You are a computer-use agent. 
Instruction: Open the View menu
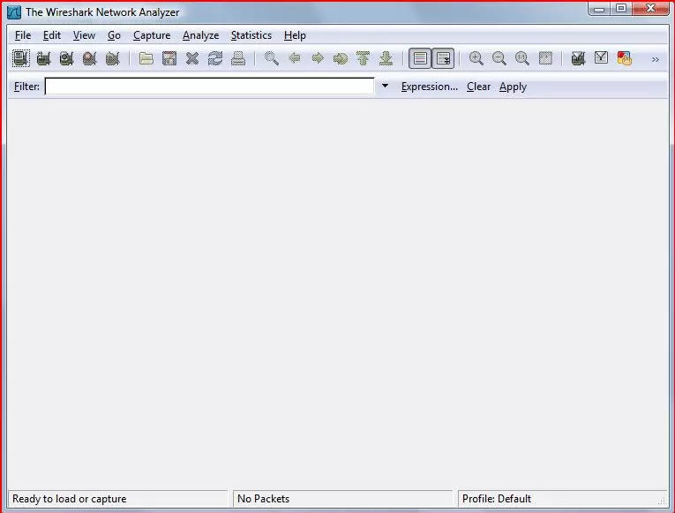point(84,35)
